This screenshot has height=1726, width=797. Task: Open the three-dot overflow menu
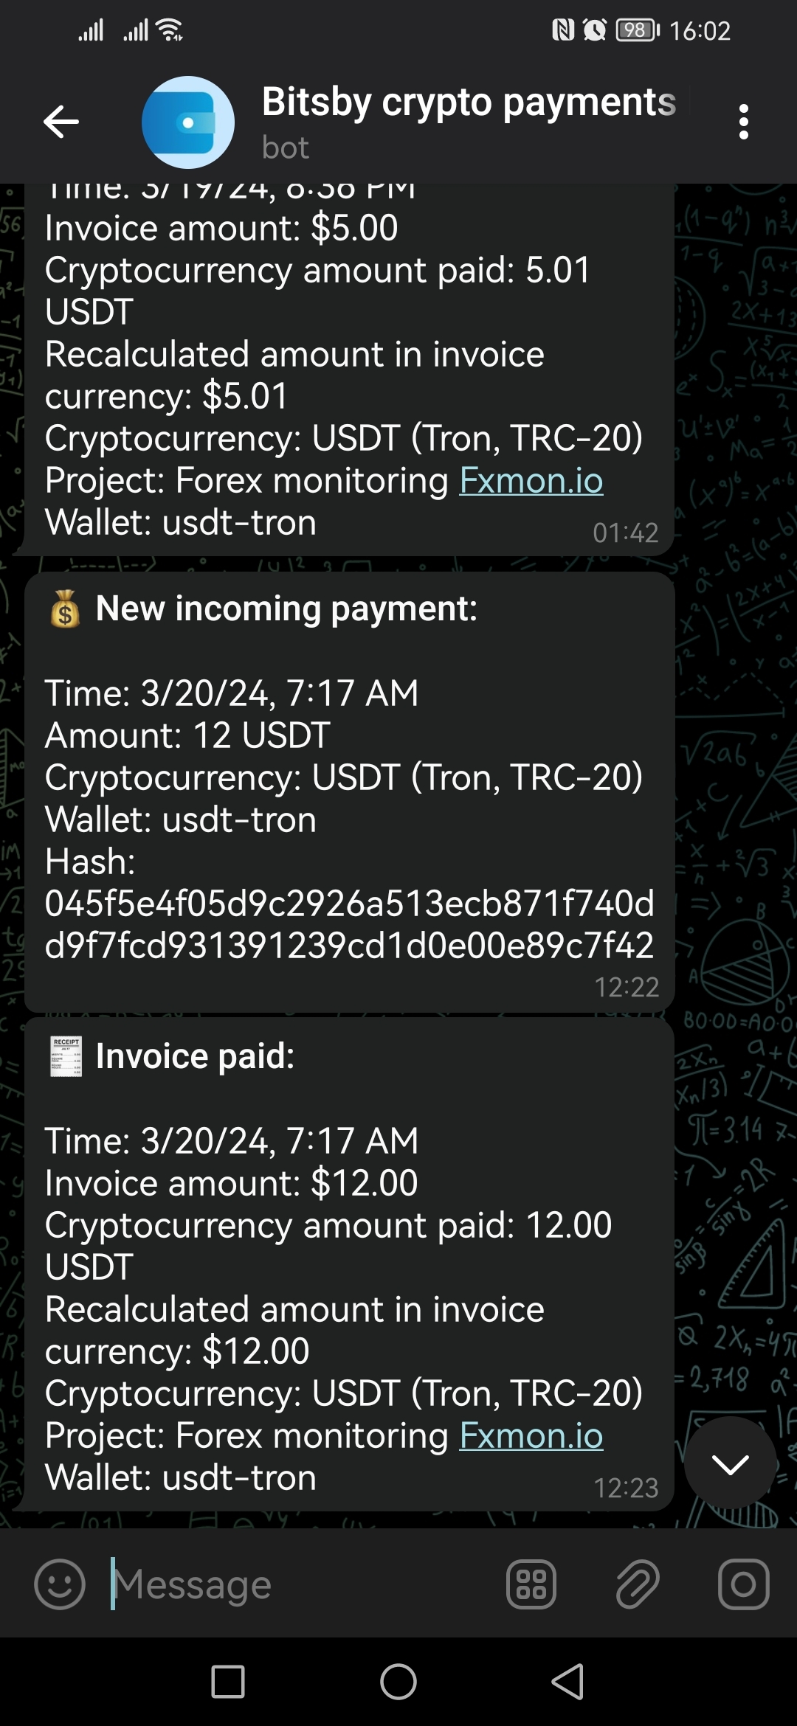tap(743, 122)
